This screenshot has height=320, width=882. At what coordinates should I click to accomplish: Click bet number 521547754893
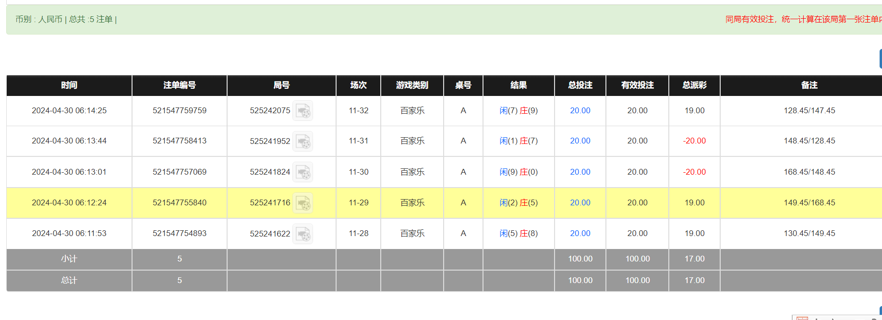pos(180,233)
